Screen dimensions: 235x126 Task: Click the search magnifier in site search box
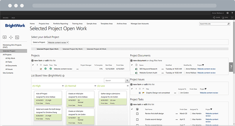click(228, 24)
